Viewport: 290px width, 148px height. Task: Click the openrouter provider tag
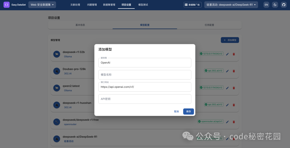[x=70, y=124]
